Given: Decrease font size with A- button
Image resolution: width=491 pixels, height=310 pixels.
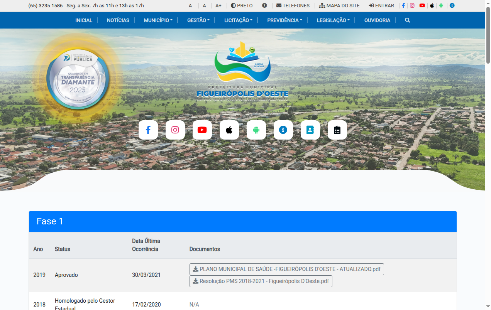Looking at the screenshot, I should [191, 6].
